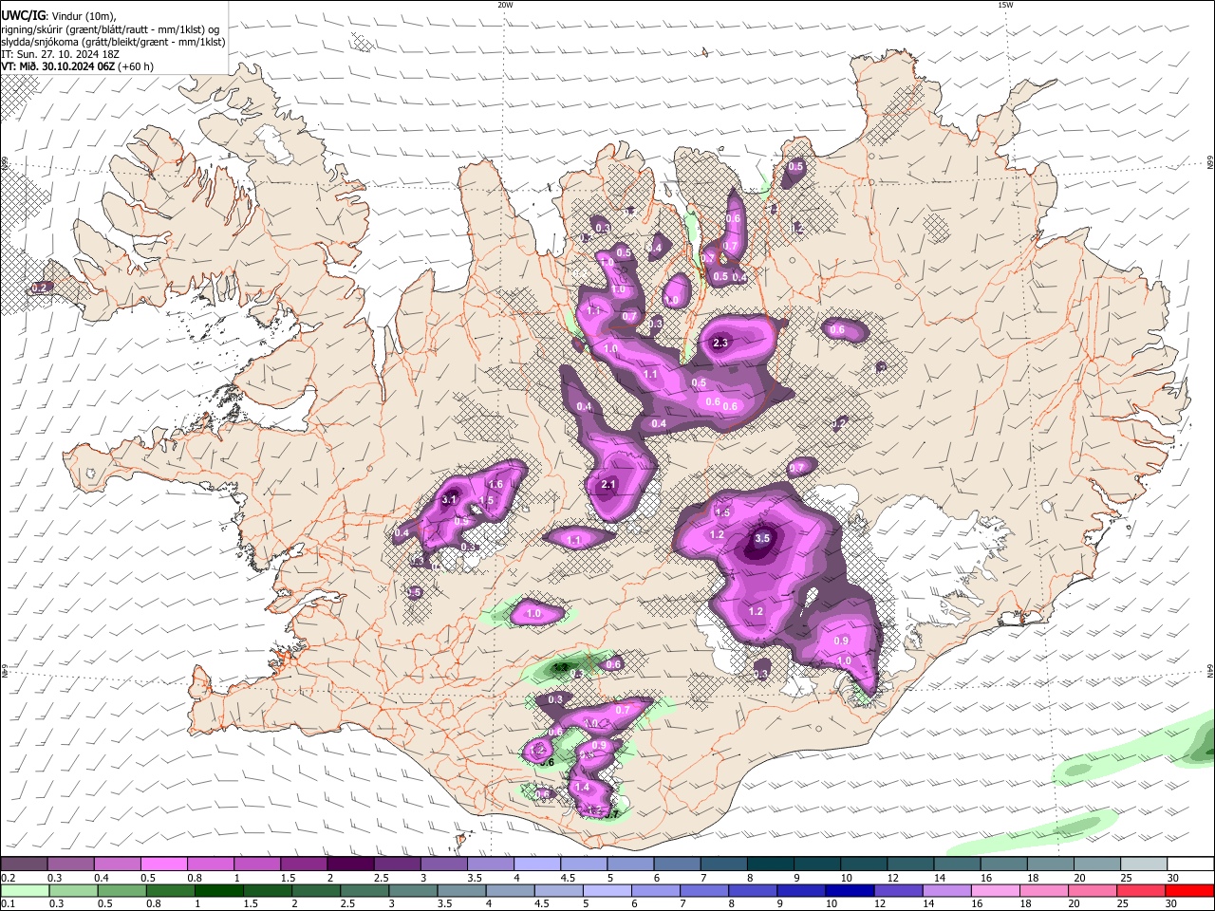The width and height of the screenshot is (1215, 911).
Task: Click the 2.1 precipitation value on the map
Action: pyautogui.click(x=608, y=485)
